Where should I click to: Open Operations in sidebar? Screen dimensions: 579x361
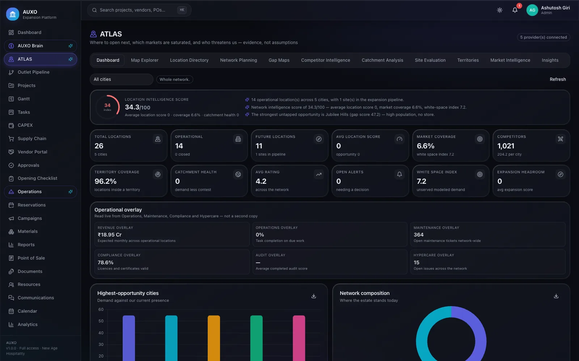tap(41, 192)
